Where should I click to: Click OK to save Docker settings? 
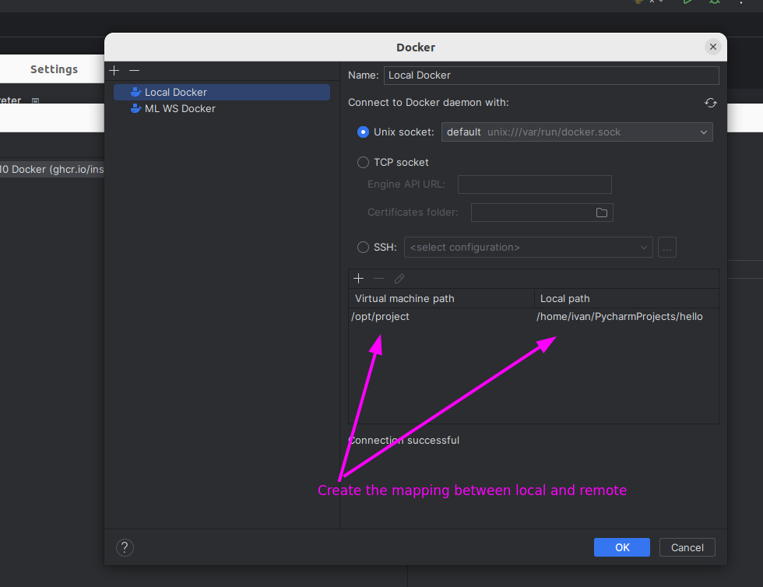coord(621,547)
